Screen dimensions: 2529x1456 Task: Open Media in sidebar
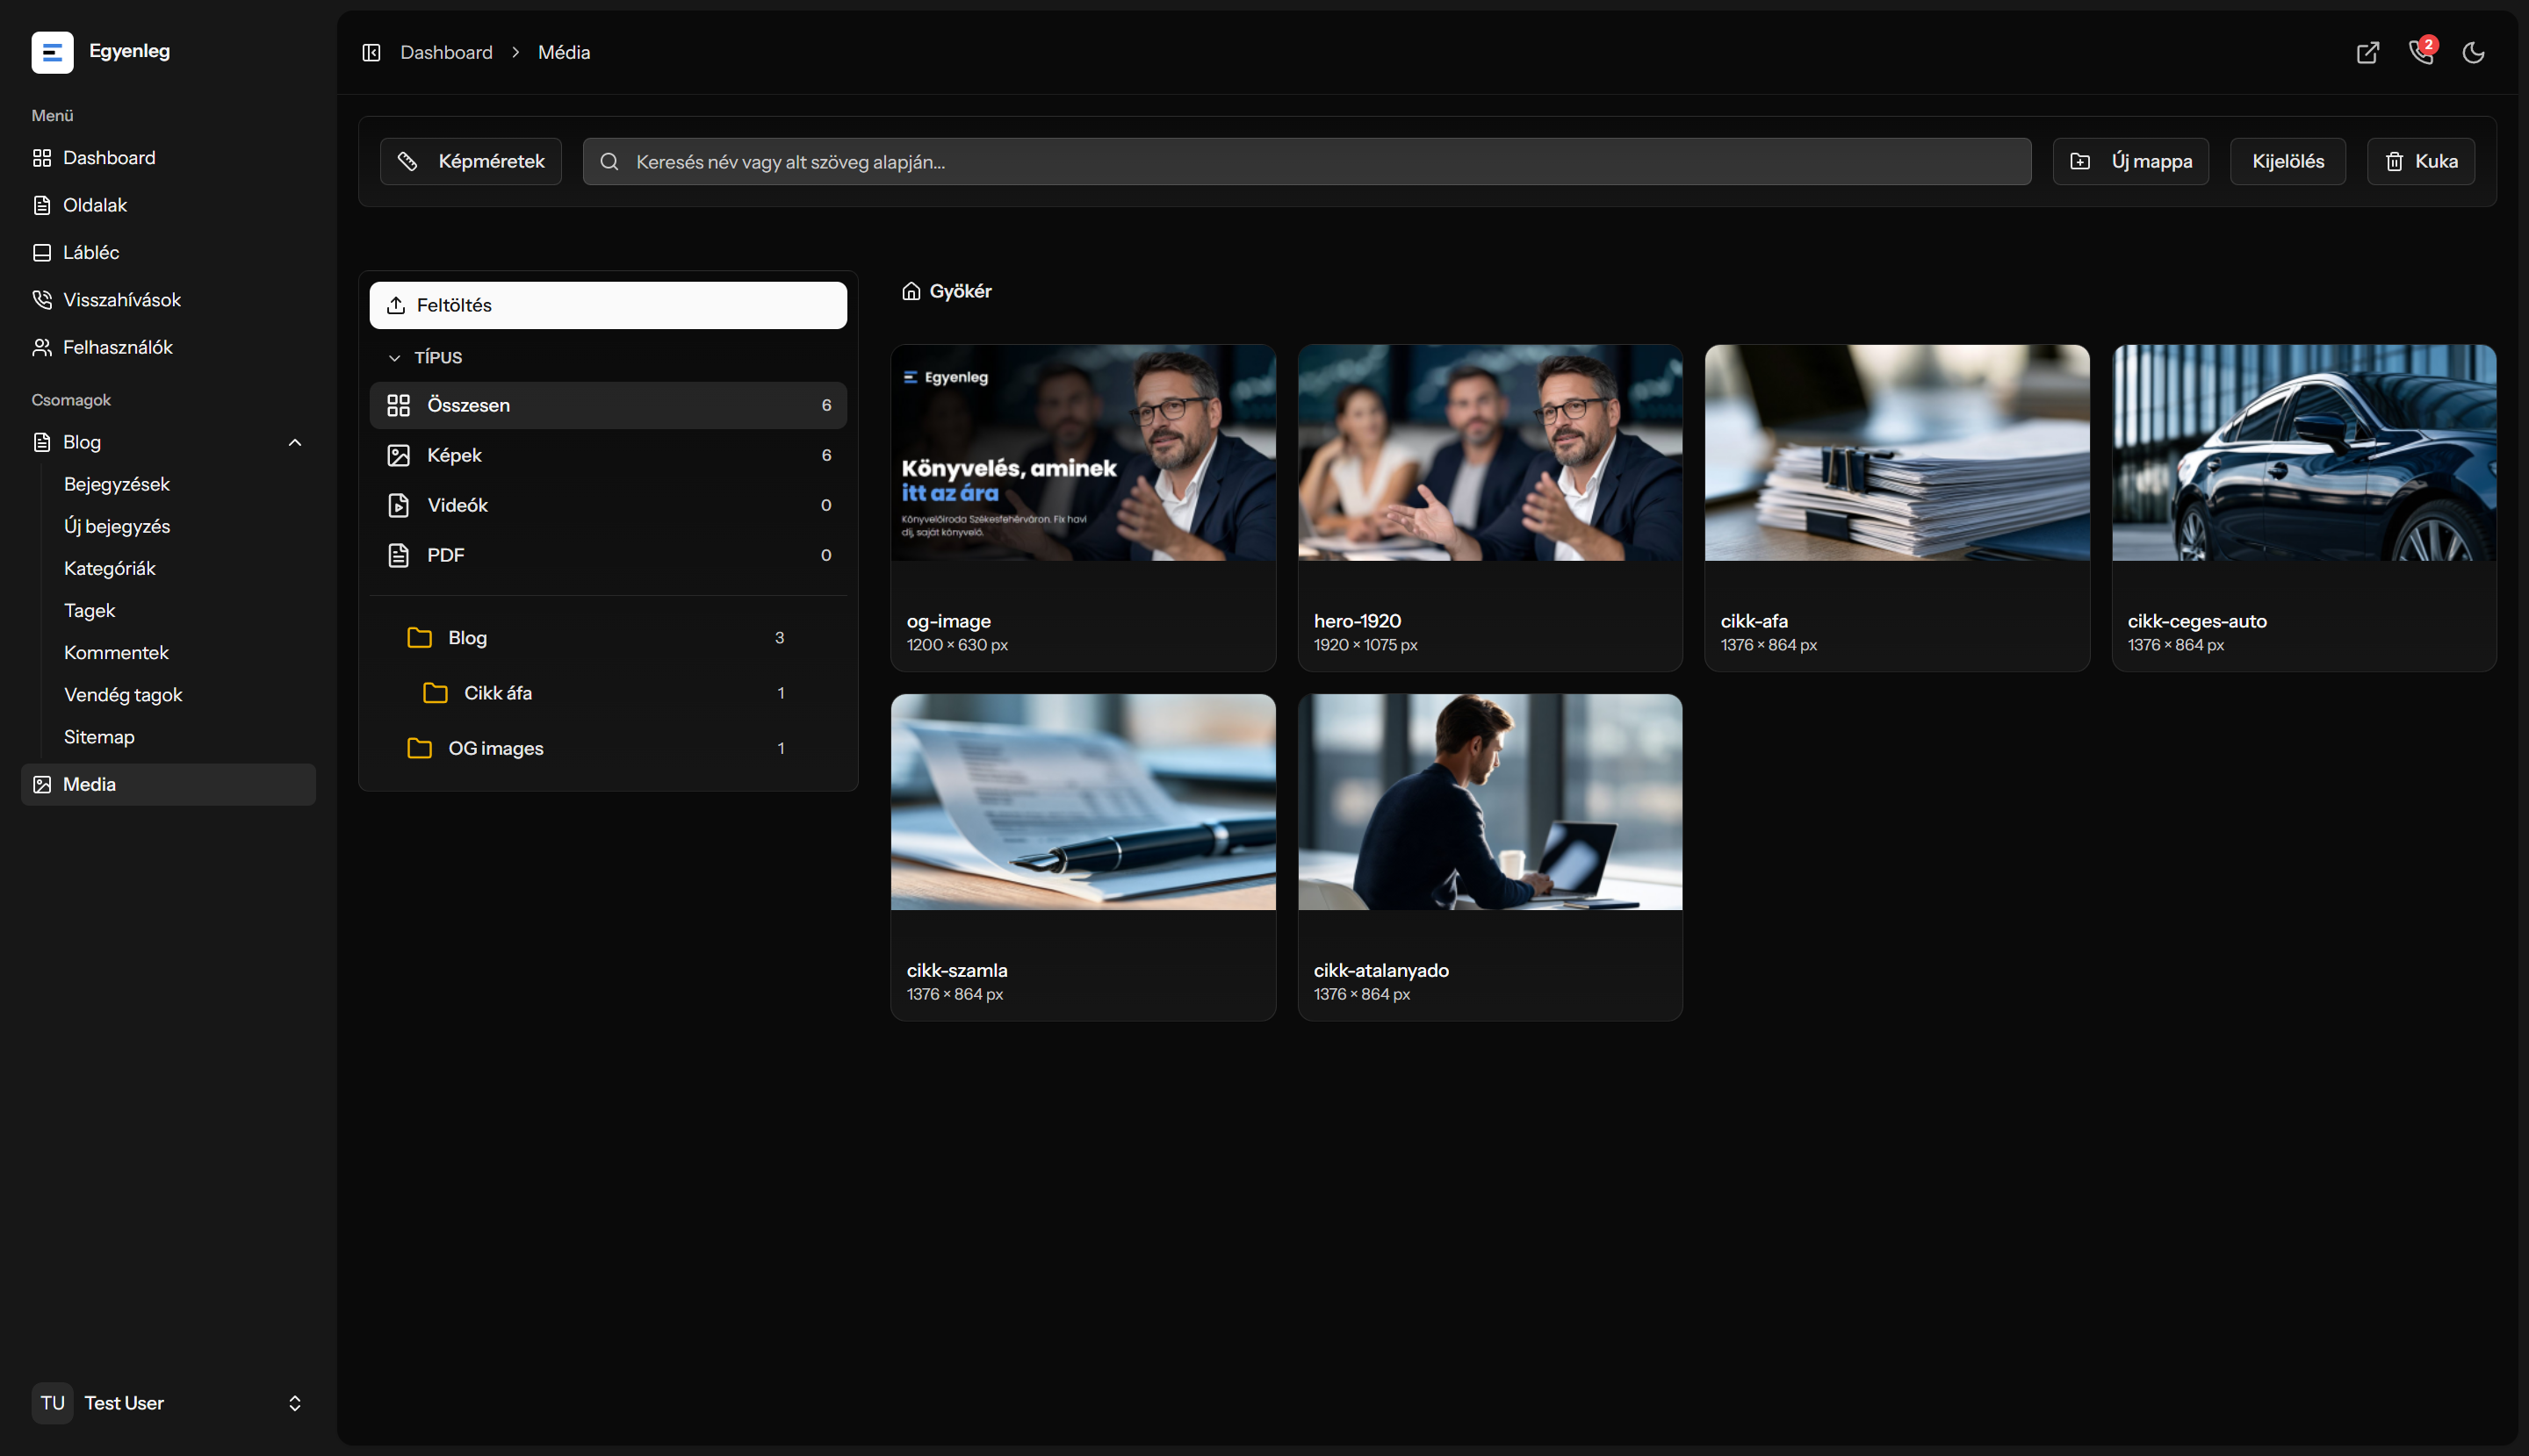click(x=168, y=784)
